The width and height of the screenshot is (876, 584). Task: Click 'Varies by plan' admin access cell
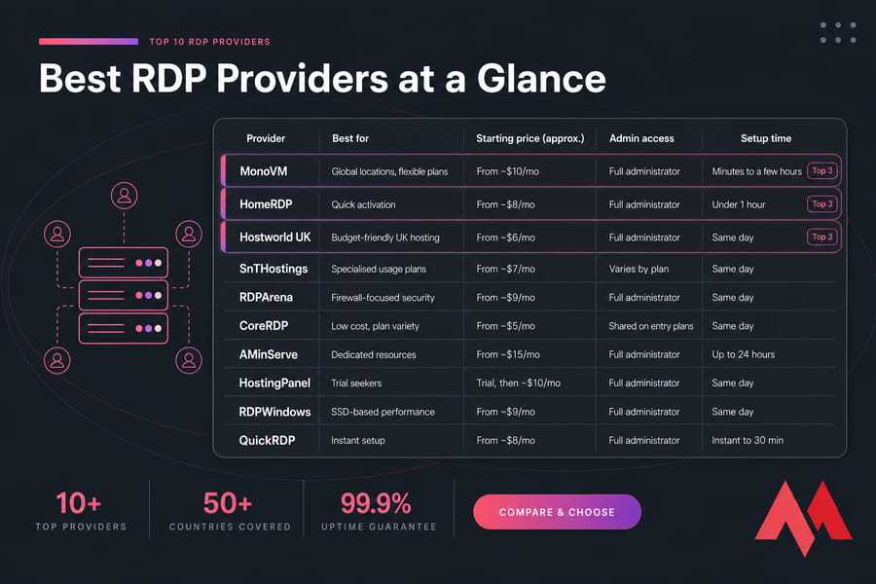click(639, 269)
